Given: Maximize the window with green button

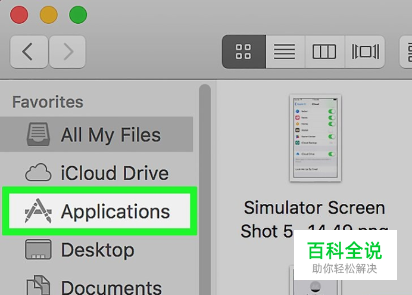Looking at the screenshot, I should 78,15.
